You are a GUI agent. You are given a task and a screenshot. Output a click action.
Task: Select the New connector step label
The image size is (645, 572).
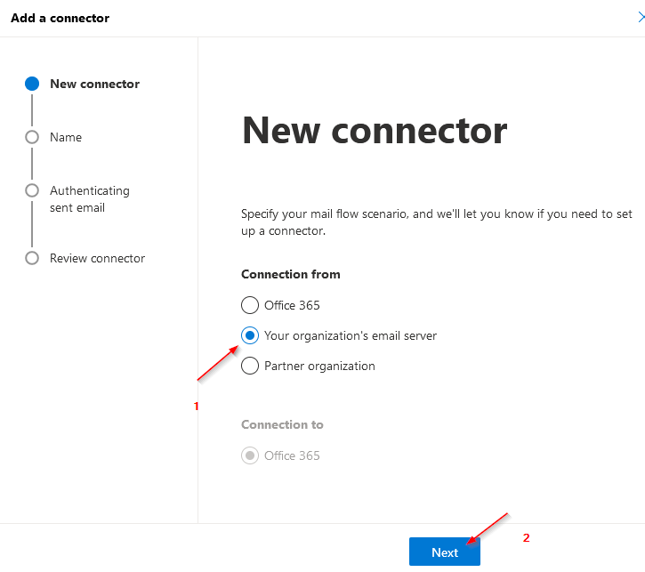[94, 84]
